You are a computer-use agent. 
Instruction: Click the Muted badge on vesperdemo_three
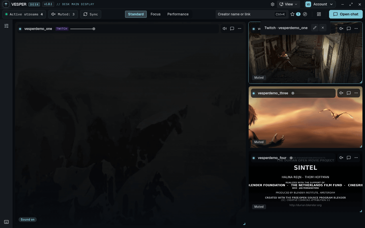pos(259,142)
